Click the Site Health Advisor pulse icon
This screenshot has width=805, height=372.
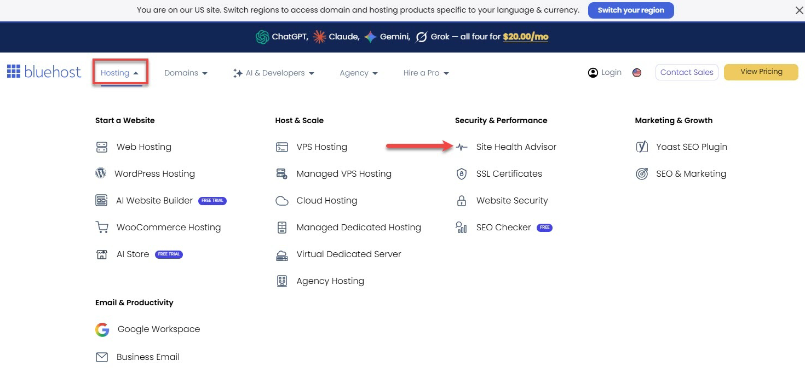click(462, 147)
